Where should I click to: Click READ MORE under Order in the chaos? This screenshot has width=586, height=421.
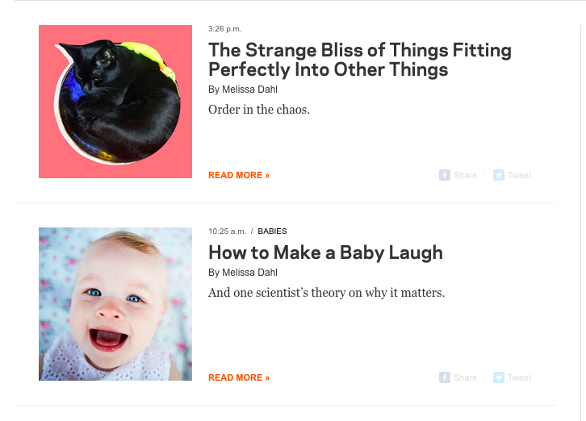pyautogui.click(x=239, y=175)
